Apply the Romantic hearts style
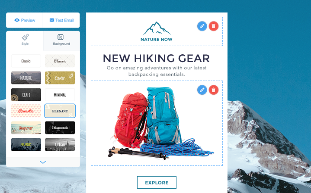Image resolution: width=311 pixels, height=193 pixels. click(x=26, y=111)
